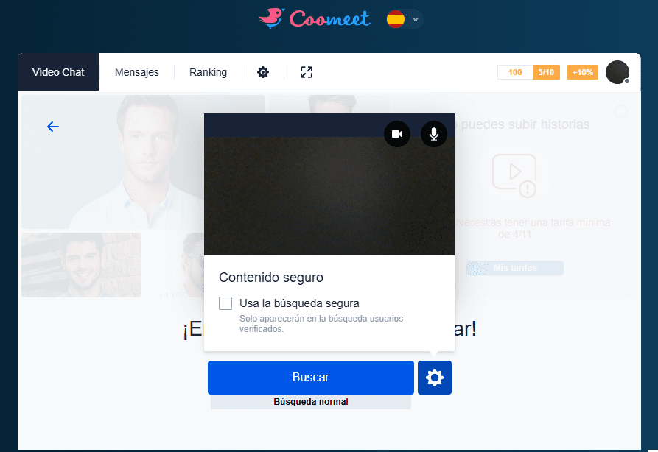Open search settings with the blue gear icon
The width and height of the screenshot is (658, 452).
tap(434, 378)
